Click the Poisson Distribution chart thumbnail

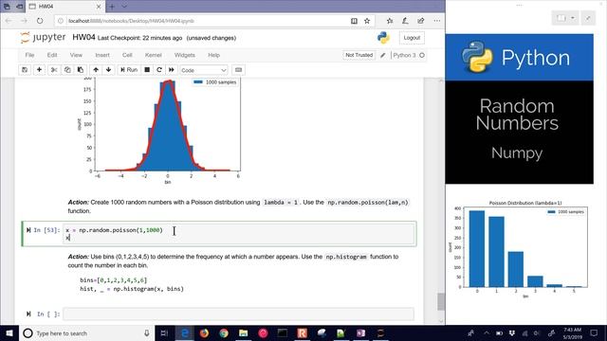click(520, 249)
